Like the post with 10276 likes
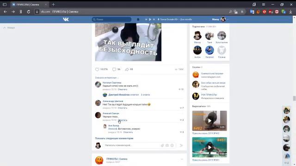This screenshot has width=296, height=166. (x=97, y=70)
